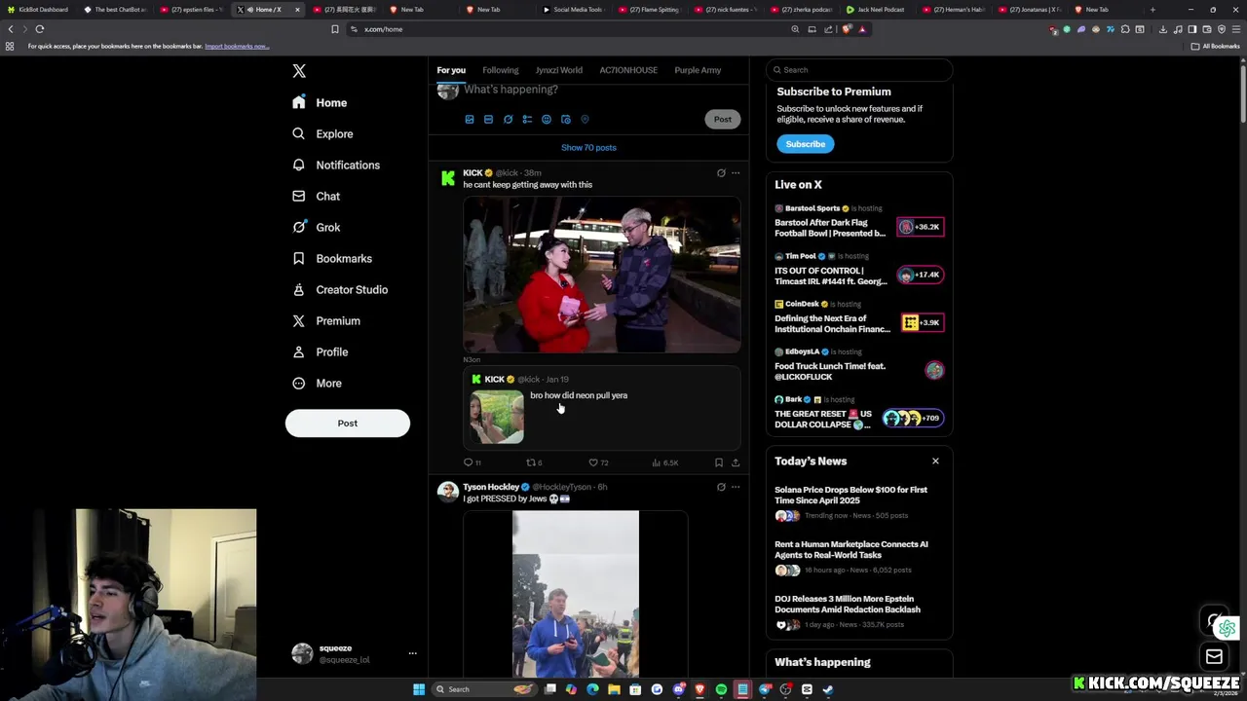This screenshot has height=701, width=1247.
Task: Open Rent a Human Marketplace news item
Action: tap(859, 557)
